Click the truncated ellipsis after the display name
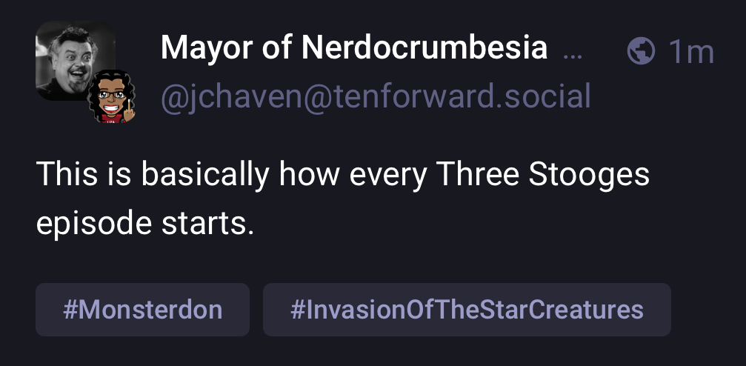 (573, 52)
